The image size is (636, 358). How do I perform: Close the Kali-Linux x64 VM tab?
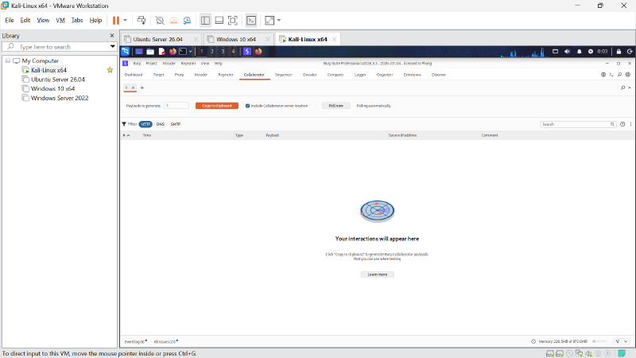pos(334,39)
